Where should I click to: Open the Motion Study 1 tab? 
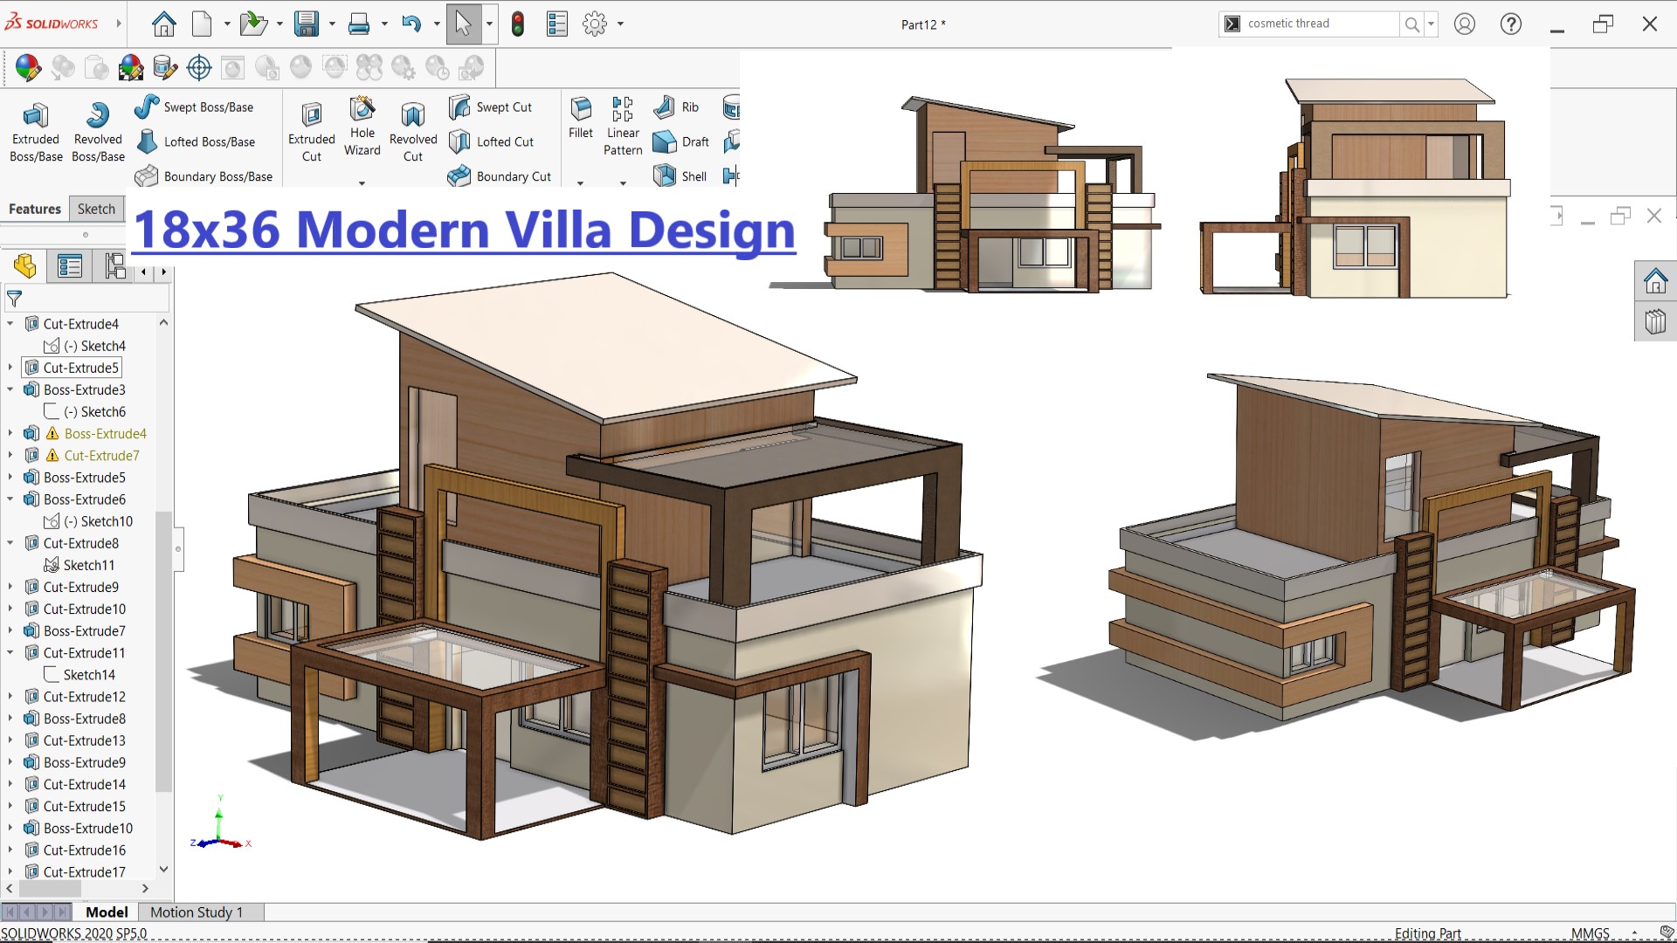tap(197, 912)
